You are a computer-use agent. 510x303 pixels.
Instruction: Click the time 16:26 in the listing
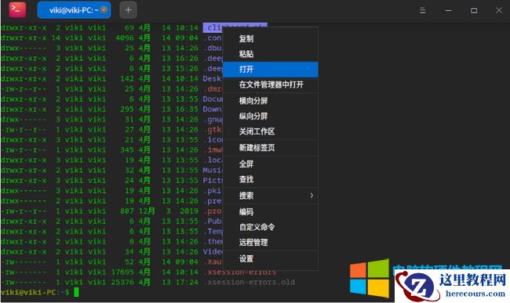[x=187, y=58]
